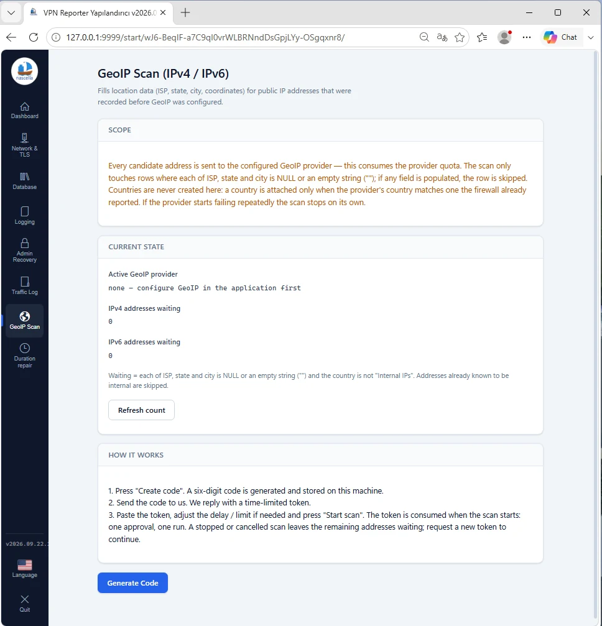The width and height of the screenshot is (602, 626).
Task: Close the VPN Reporter browser tab
Action: click(163, 13)
